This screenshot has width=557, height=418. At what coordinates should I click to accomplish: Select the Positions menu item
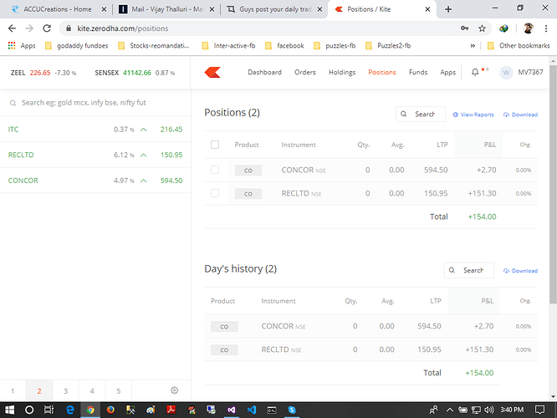382,72
